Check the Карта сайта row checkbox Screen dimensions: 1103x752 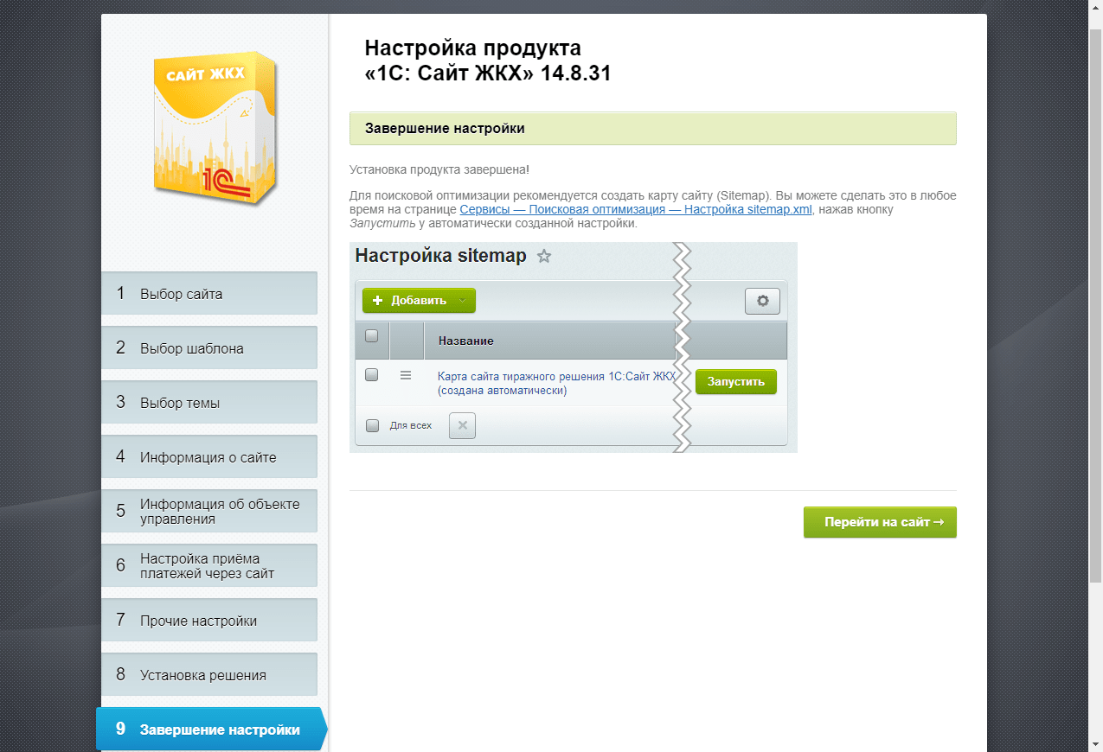372,375
